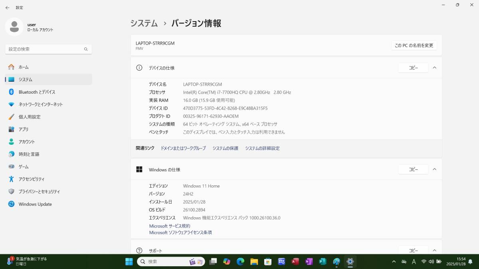Image resolution: width=479 pixels, height=269 pixels.
Task: Open Windows Update page
Action: 49,204
